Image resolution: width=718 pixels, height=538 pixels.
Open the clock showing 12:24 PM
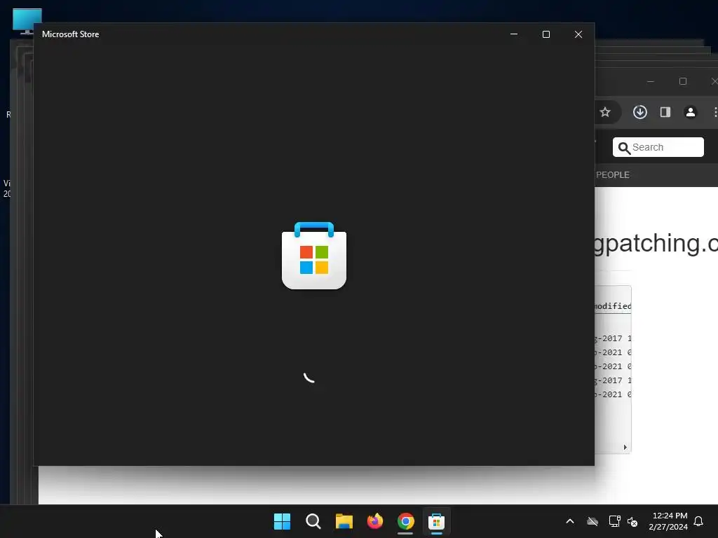(668, 521)
